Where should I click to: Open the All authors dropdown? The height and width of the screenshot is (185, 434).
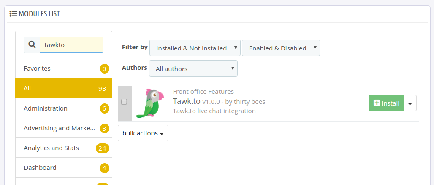coord(193,69)
